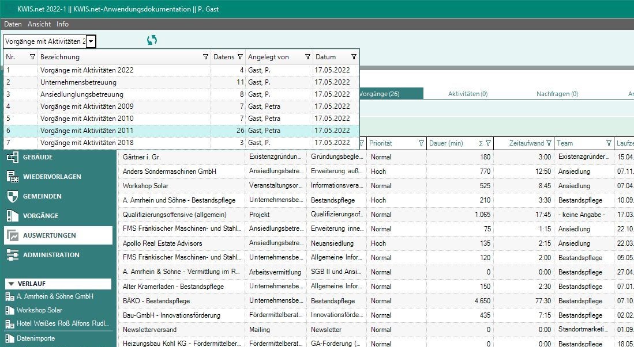Switch to the Vorgänge (26) tab
The width and height of the screenshot is (634, 347).
click(x=391, y=94)
